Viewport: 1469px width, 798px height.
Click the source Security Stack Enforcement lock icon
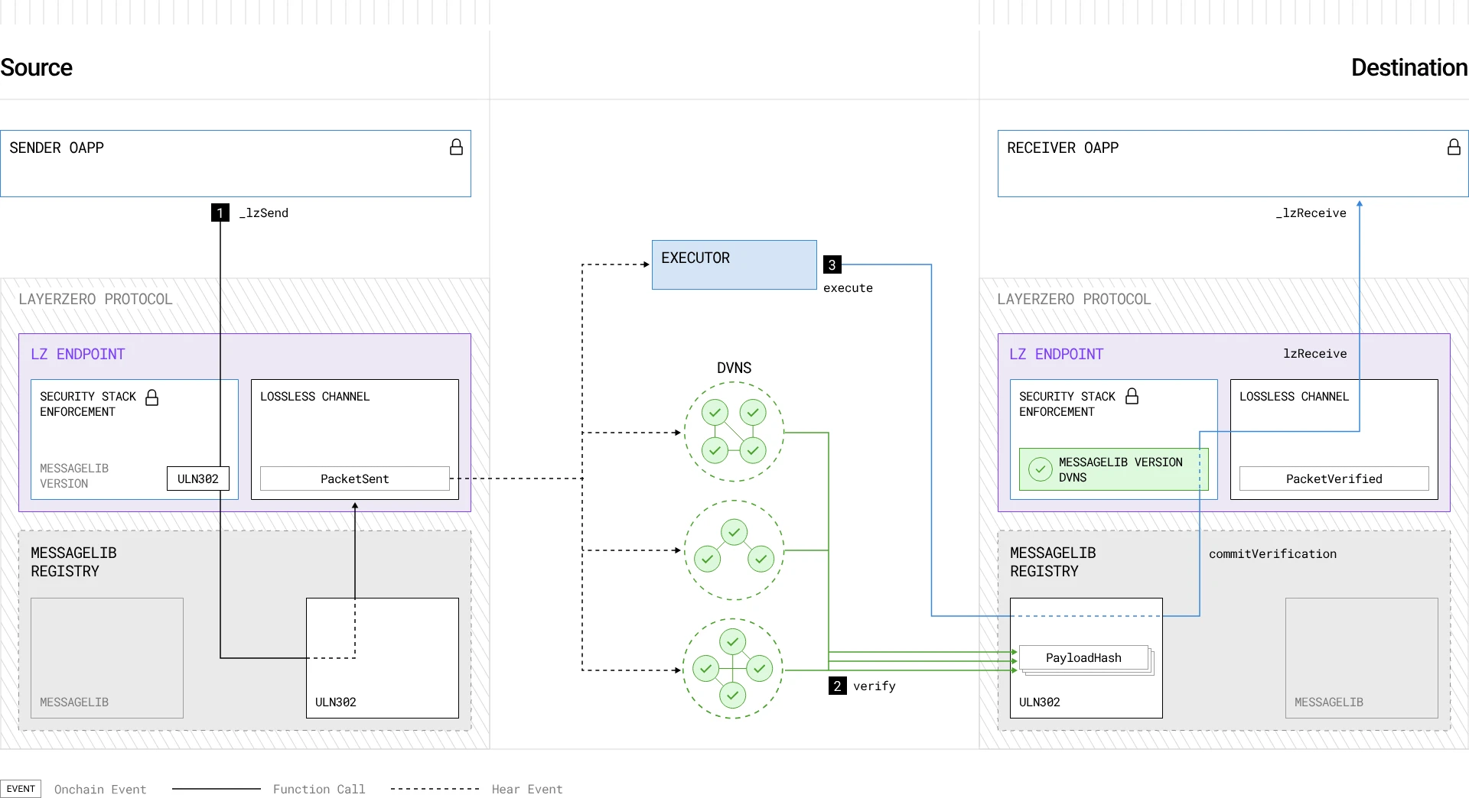[x=152, y=397]
